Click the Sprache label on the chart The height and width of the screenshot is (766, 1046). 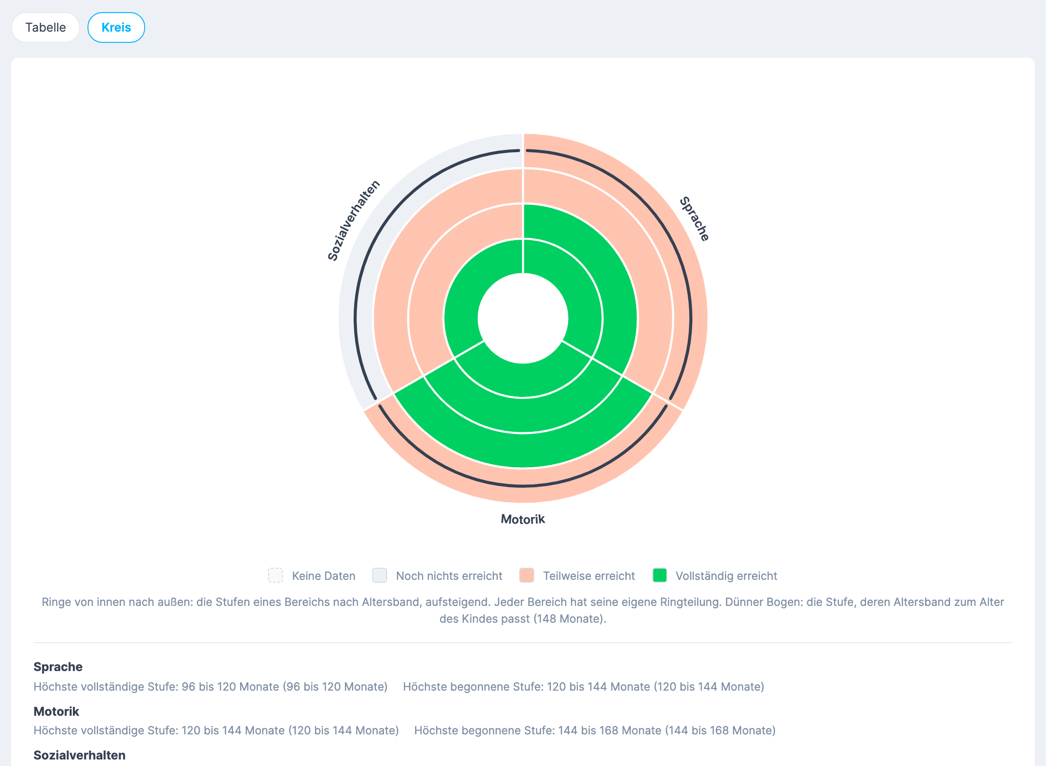coord(694,219)
